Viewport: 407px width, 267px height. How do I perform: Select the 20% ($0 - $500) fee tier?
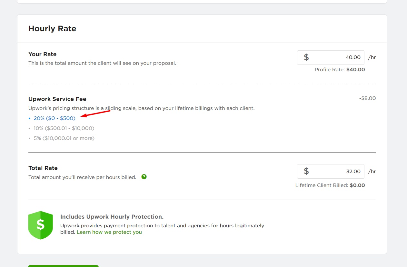click(55, 118)
